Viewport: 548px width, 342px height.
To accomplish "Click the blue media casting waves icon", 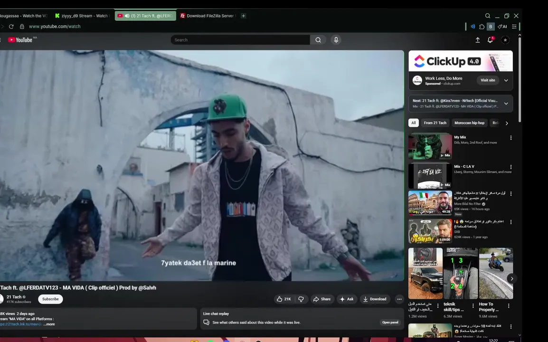I will [x=473, y=27].
